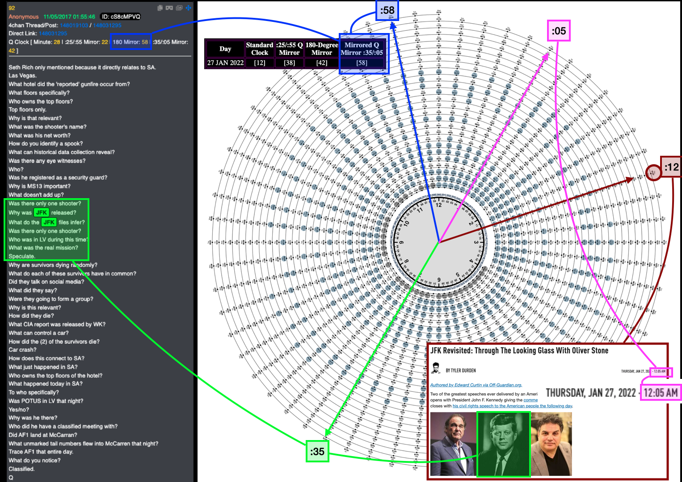Open the Direct Link 148031295

point(53,33)
